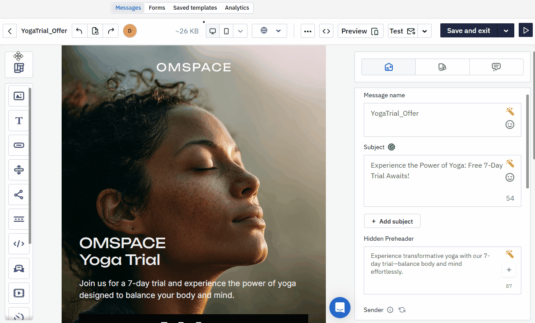The width and height of the screenshot is (535, 323).
Task: Click the Preview button
Action: pyautogui.click(x=361, y=31)
